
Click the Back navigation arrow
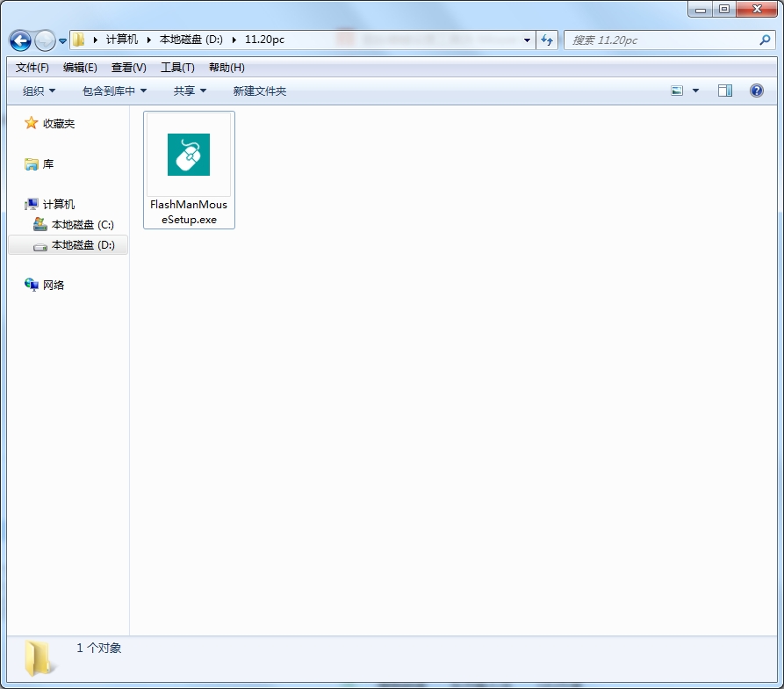click(20, 40)
